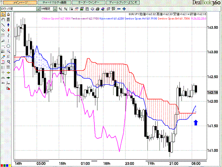Viewport: 222px width, 167px height.
Task: Select the hand pan tool
Action: 3,20
